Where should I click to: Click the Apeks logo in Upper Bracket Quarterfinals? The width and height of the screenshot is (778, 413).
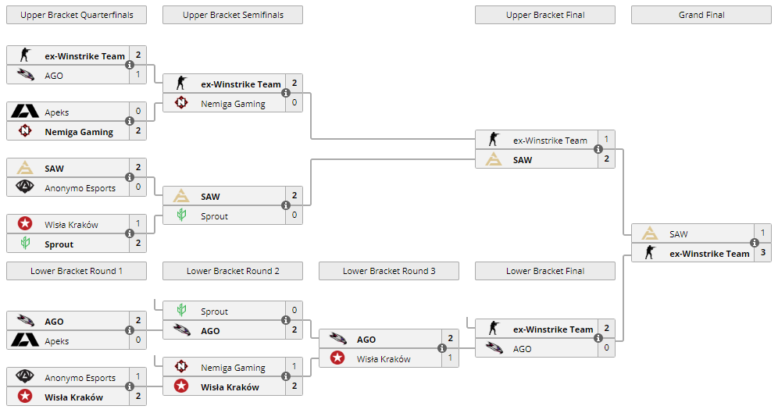click(x=25, y=112)
